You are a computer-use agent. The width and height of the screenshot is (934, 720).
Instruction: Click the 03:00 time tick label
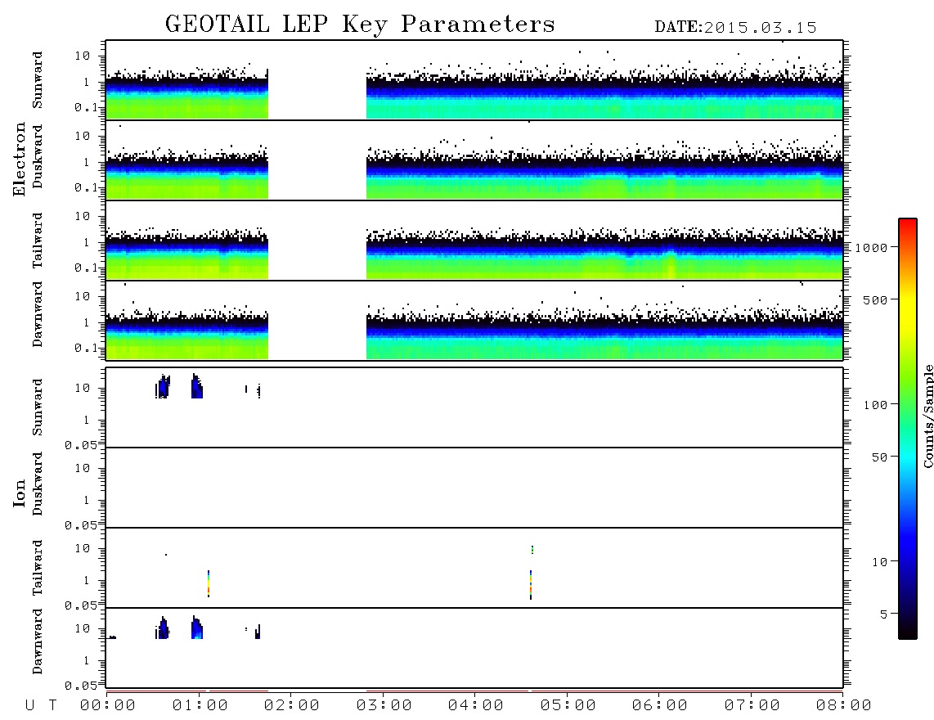point(384,706)
